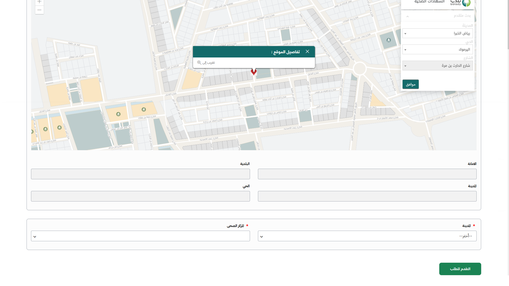Open the required المدينة select with أختر
The width and height of the screenshot is (509, 286).
[367, 236]
